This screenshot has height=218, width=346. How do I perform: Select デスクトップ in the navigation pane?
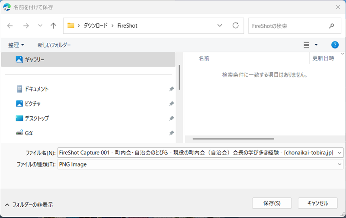37,118
